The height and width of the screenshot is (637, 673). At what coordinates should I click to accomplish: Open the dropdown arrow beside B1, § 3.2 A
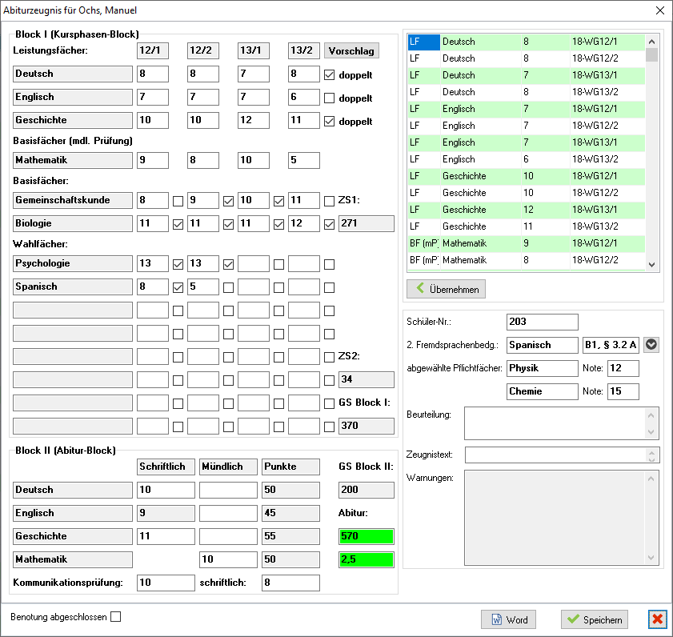pos(651,345)
